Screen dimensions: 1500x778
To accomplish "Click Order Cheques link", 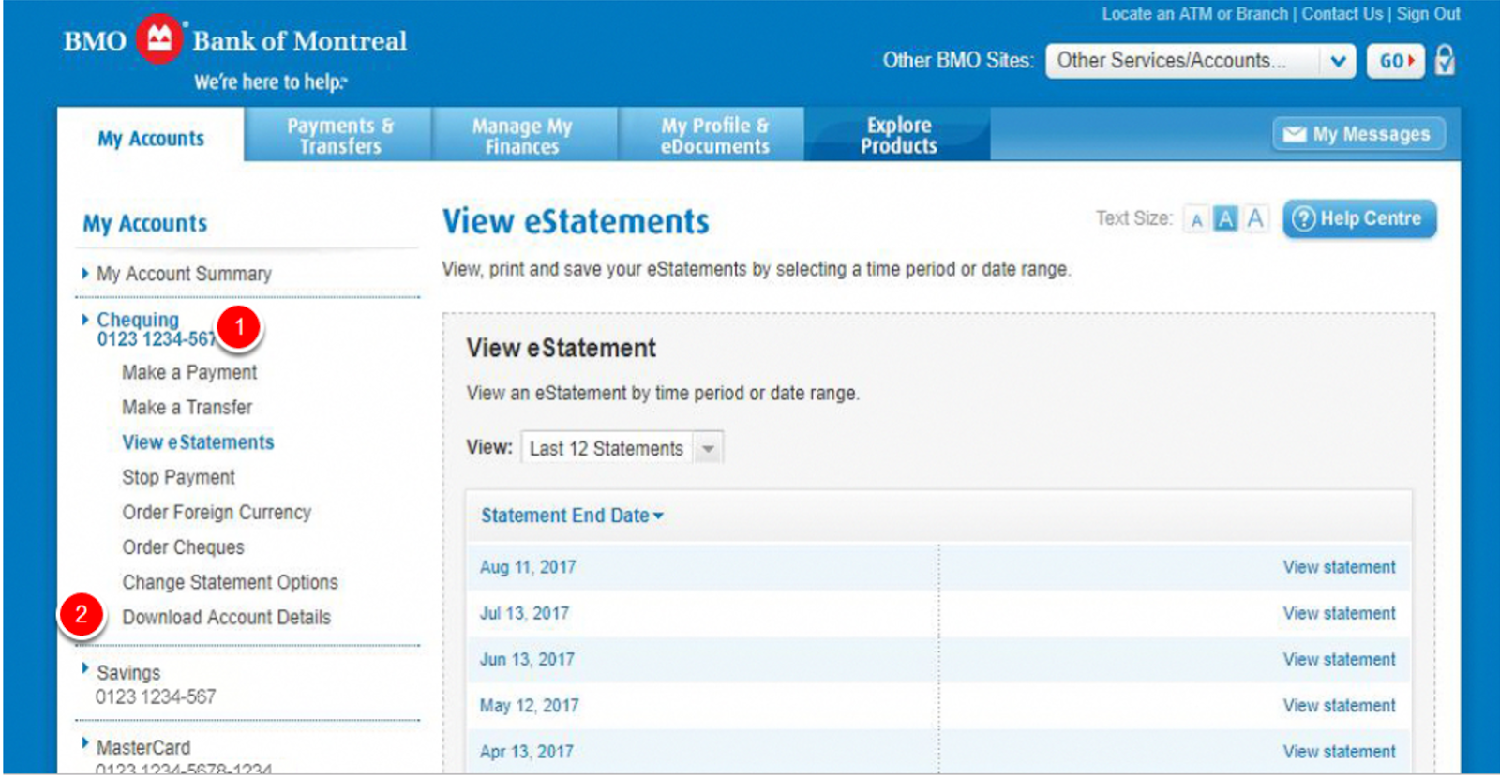I will [183, 547].
